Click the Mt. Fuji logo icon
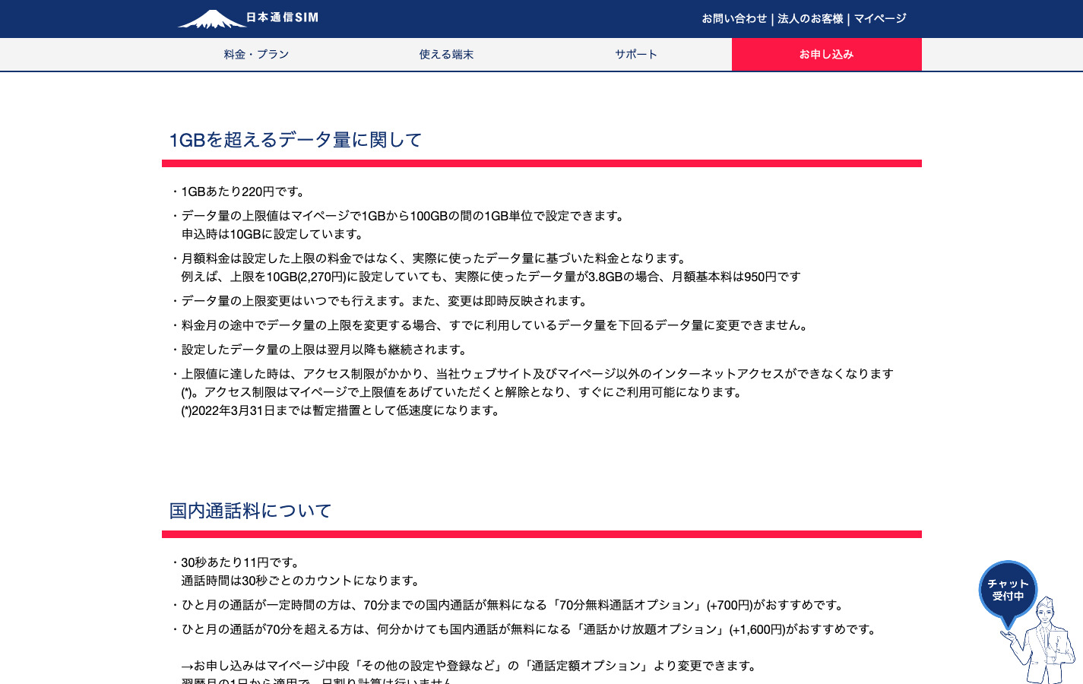The image size is (1083, 684). click(211, 19)
